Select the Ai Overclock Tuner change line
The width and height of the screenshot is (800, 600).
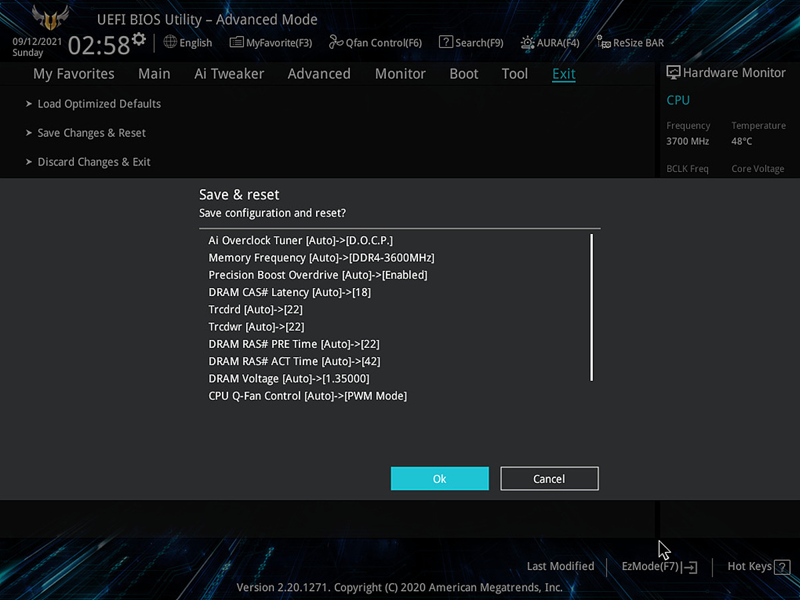click(x=301, y=240)
